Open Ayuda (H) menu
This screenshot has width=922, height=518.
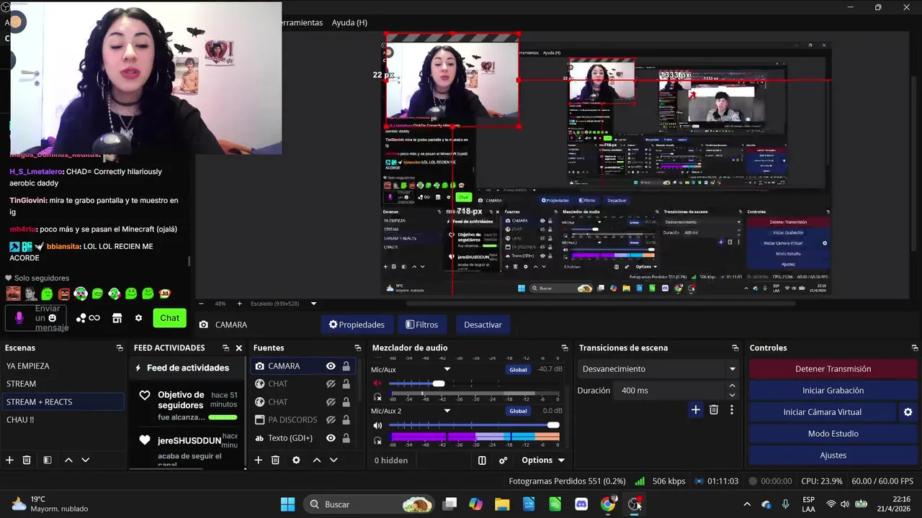[349, 22]
